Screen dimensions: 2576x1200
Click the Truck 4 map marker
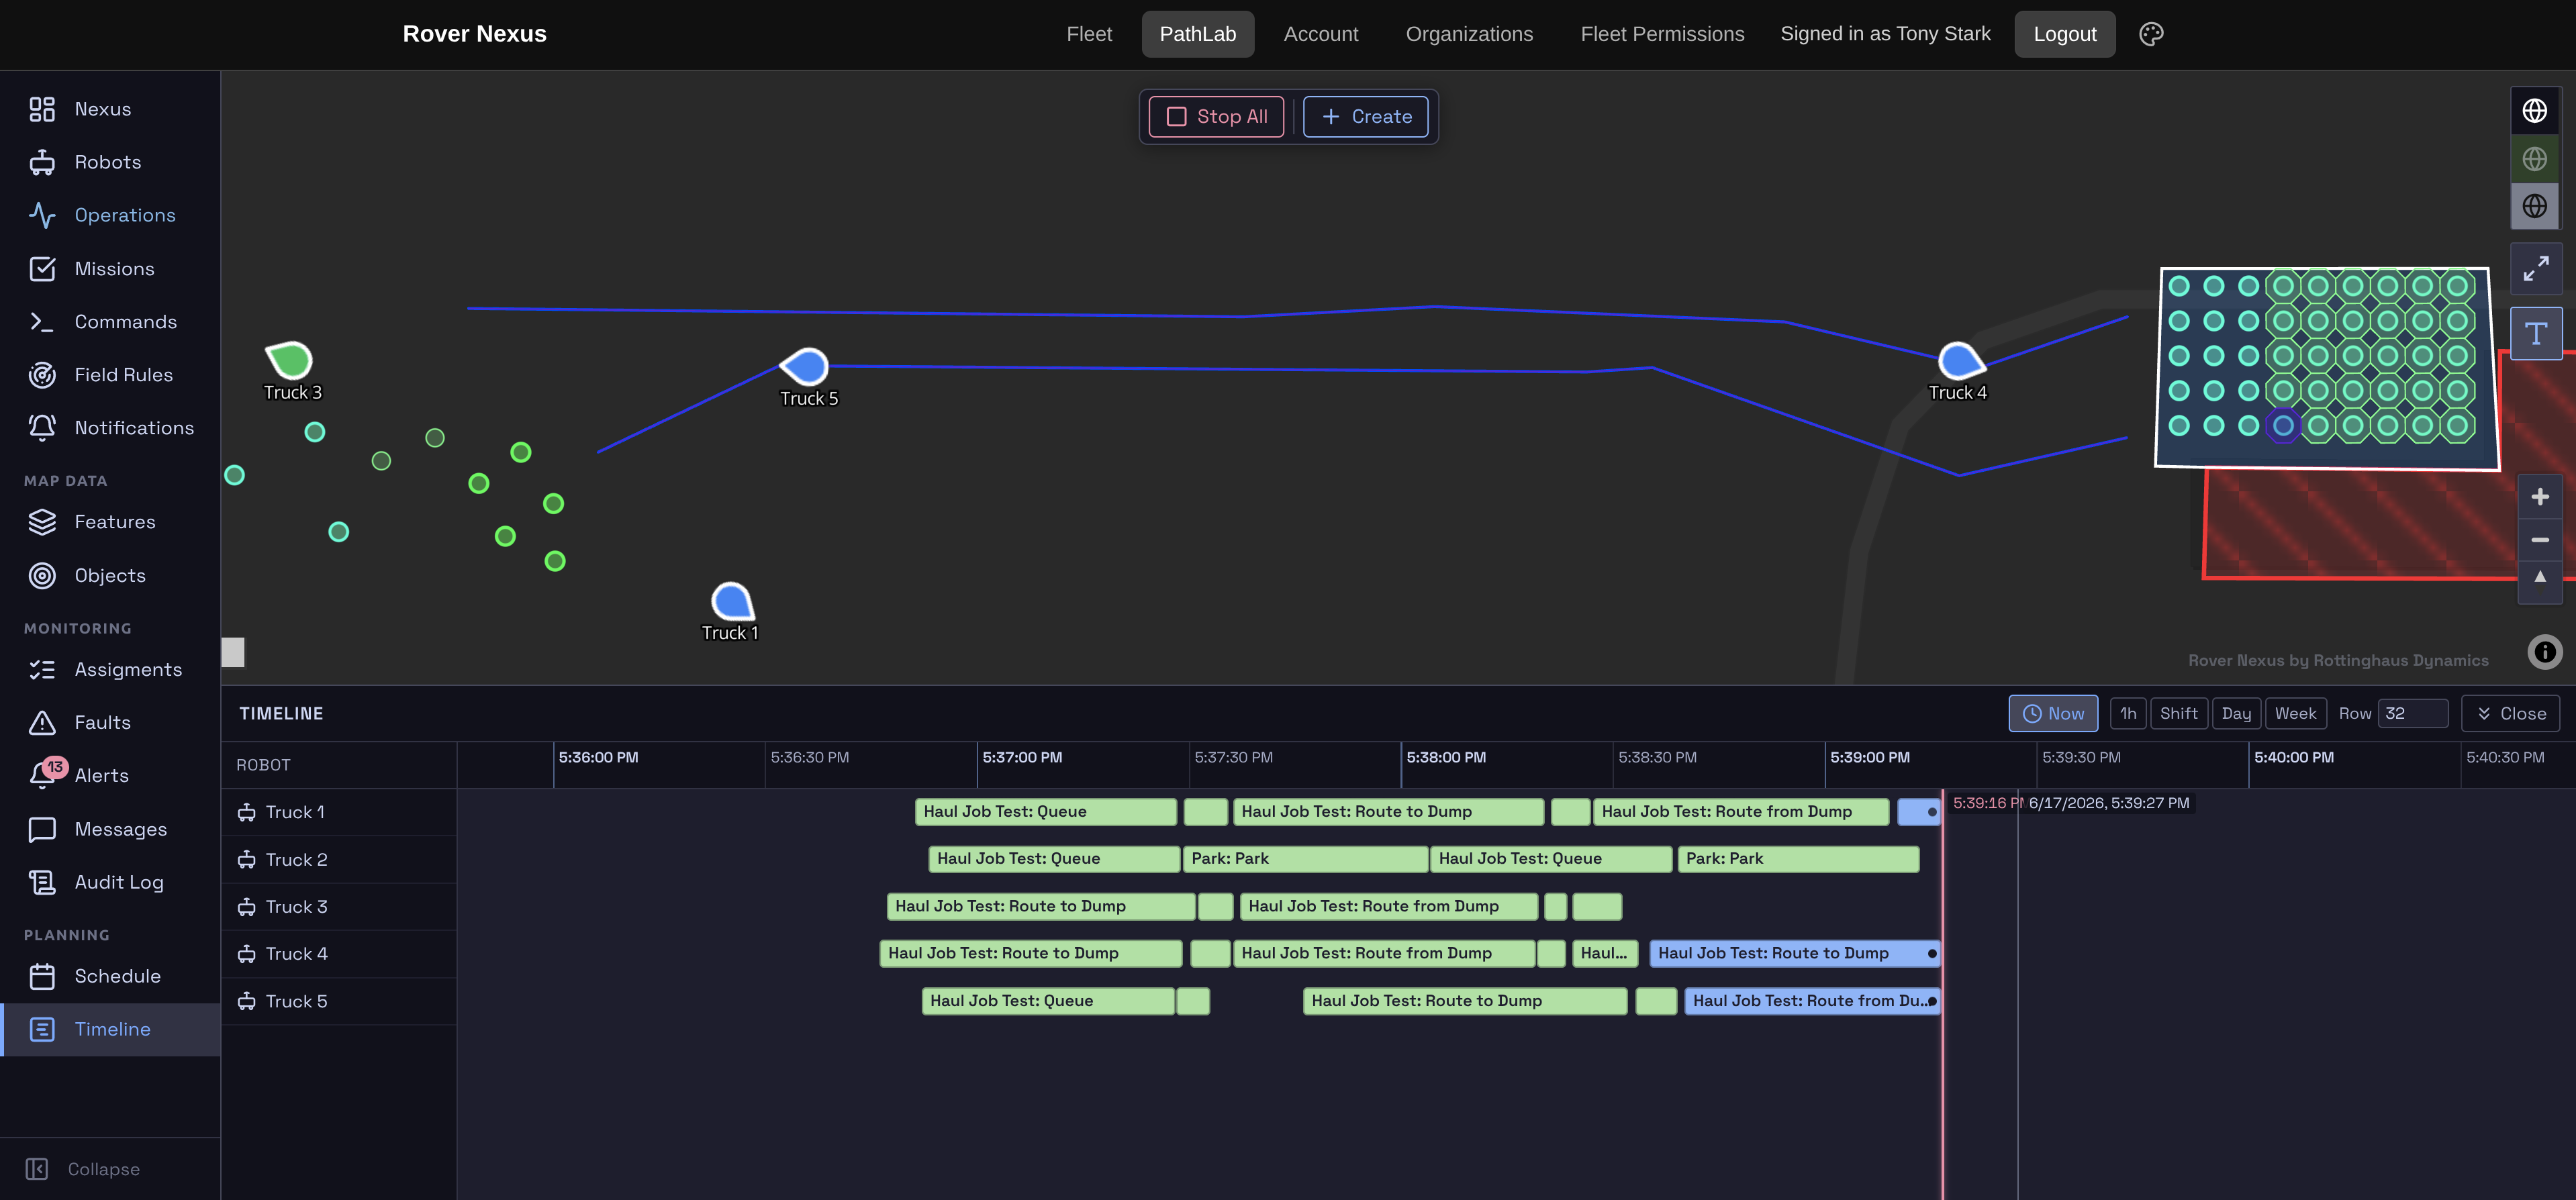pos(1960,361)
